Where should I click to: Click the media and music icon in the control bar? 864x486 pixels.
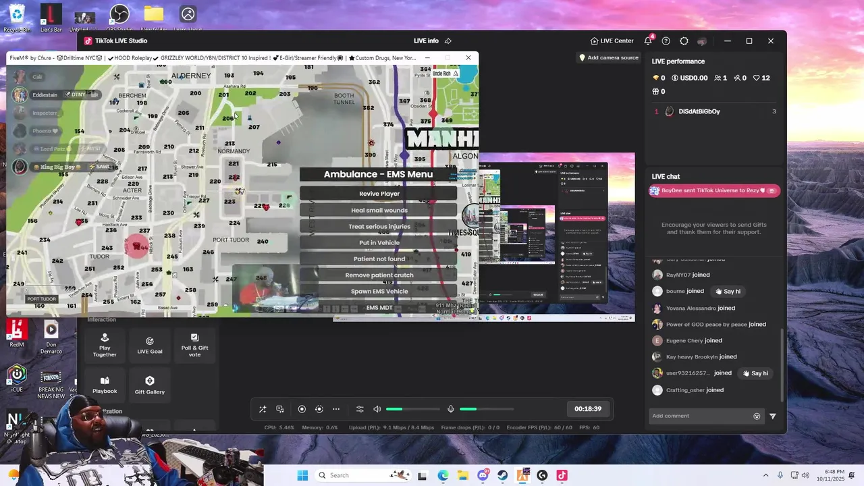(x=280, y=409)
